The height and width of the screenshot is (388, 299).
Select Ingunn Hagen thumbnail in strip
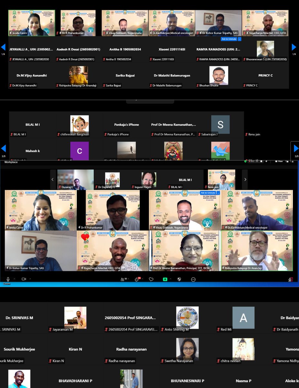click(149, 179)
